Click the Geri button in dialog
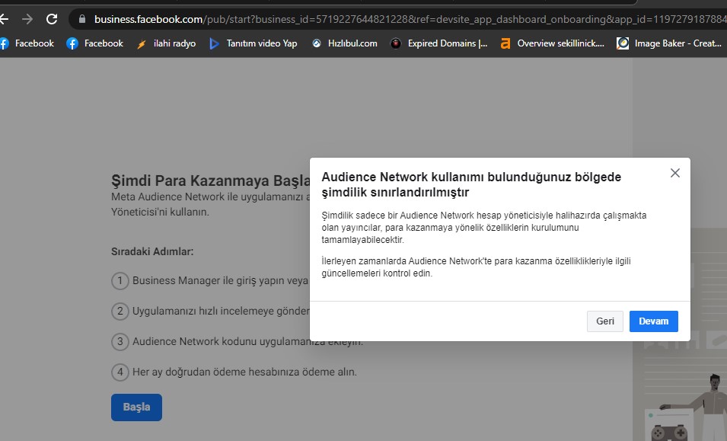Viewport: 727px width, 441px height. click(x=604, y=321)
